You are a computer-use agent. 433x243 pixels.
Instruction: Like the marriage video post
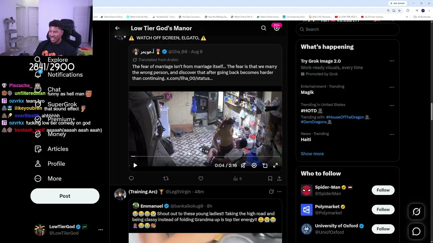pyautogui.click(x=201, y=179)
